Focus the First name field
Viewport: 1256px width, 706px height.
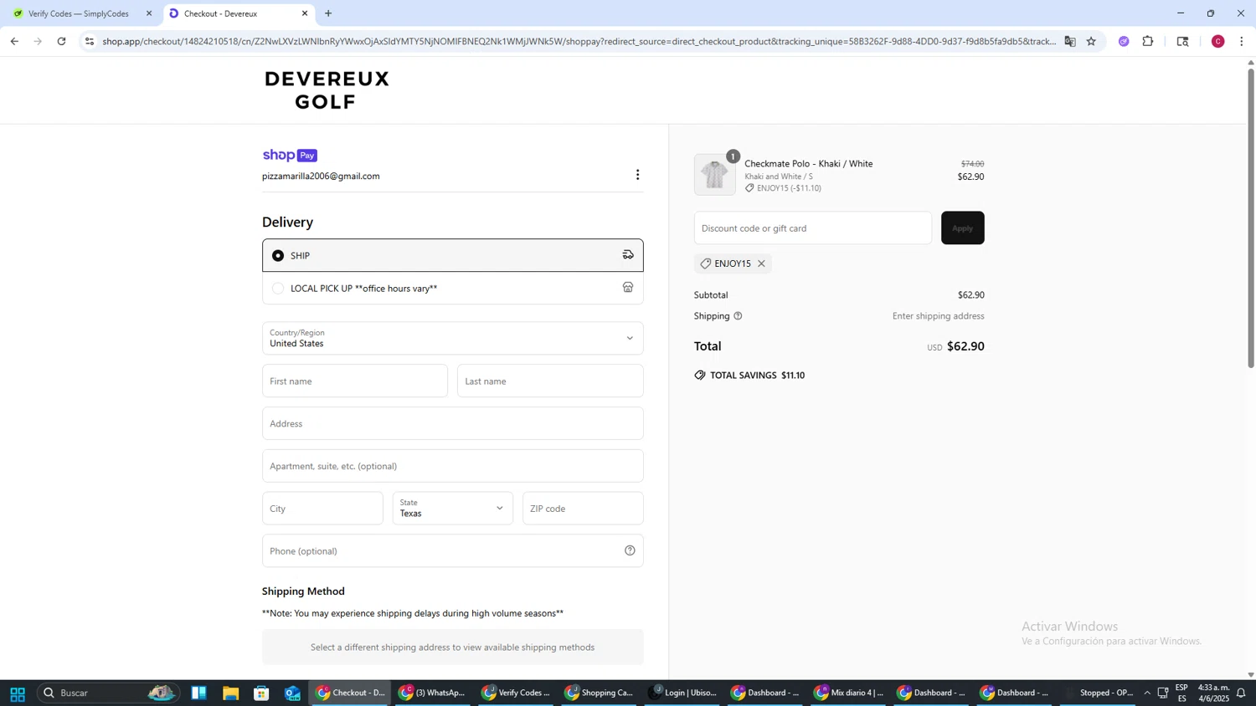click(x=355, y=381)
